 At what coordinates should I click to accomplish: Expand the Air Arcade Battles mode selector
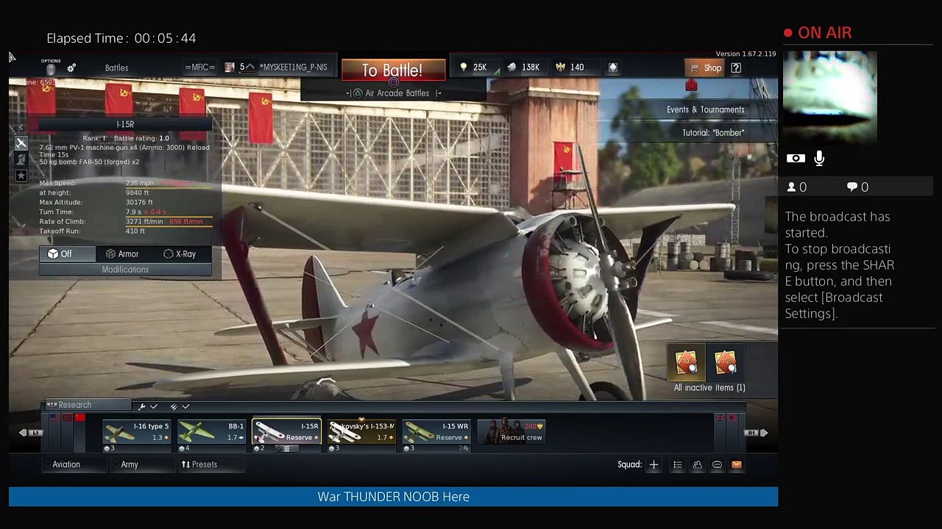coord(394,93)
